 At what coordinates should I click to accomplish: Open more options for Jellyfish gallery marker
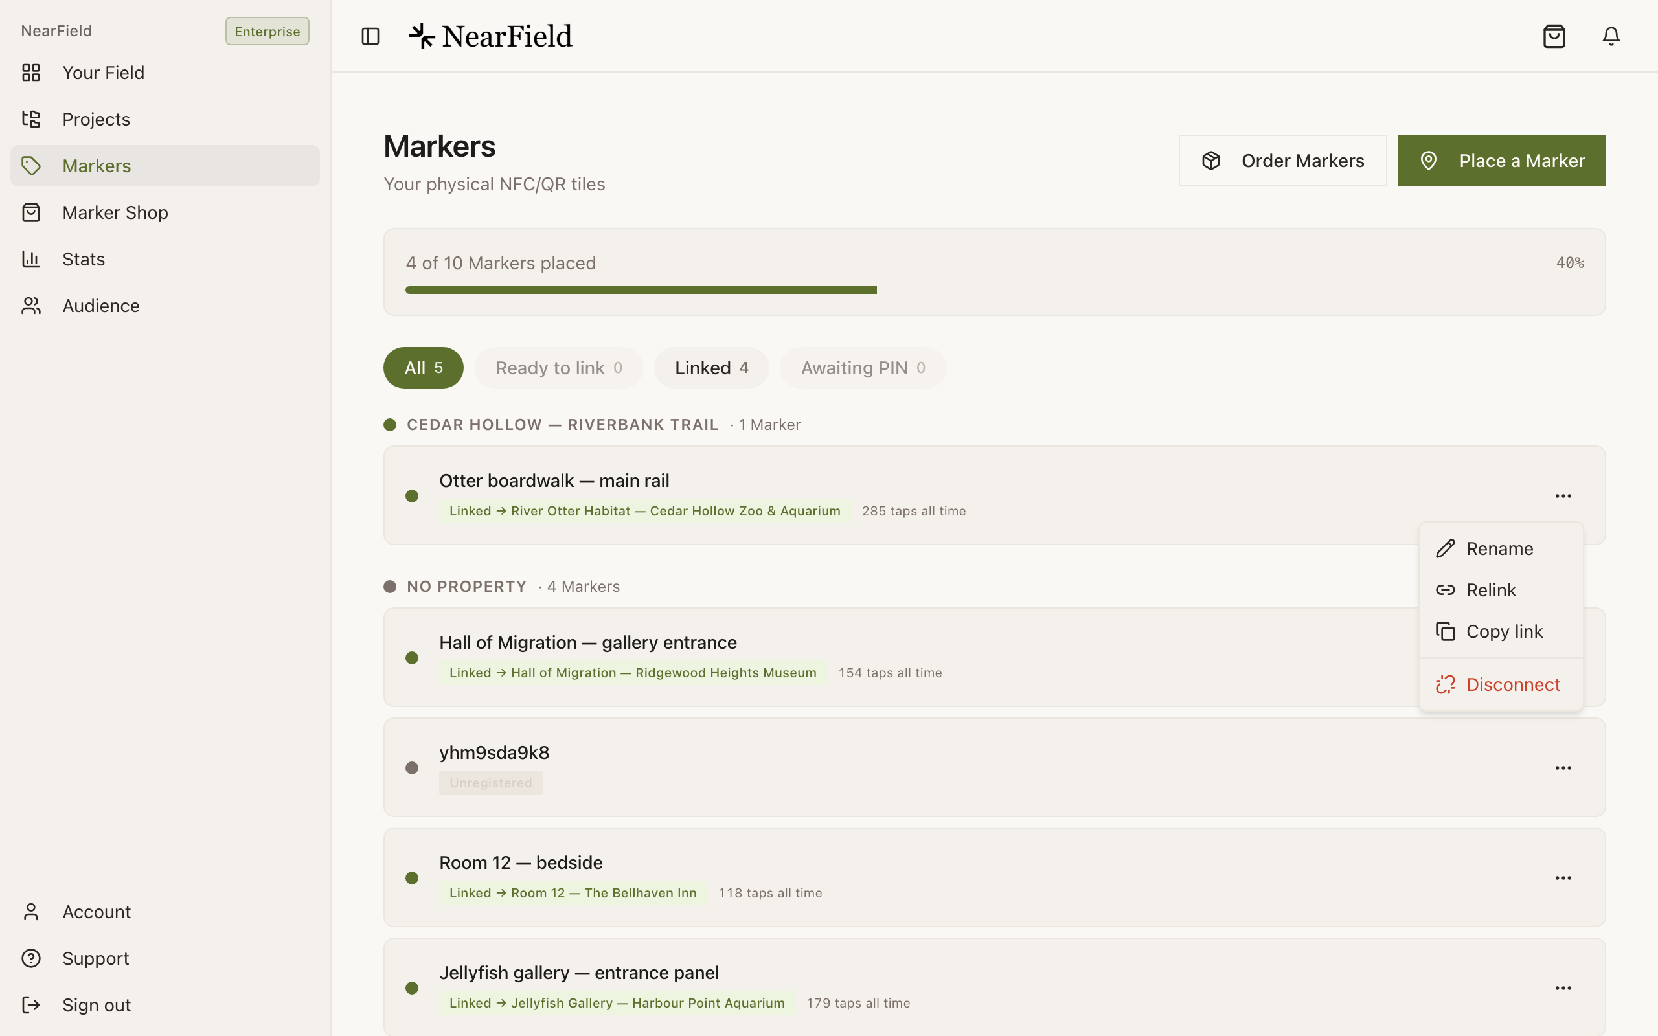[x=1563, y=988]
